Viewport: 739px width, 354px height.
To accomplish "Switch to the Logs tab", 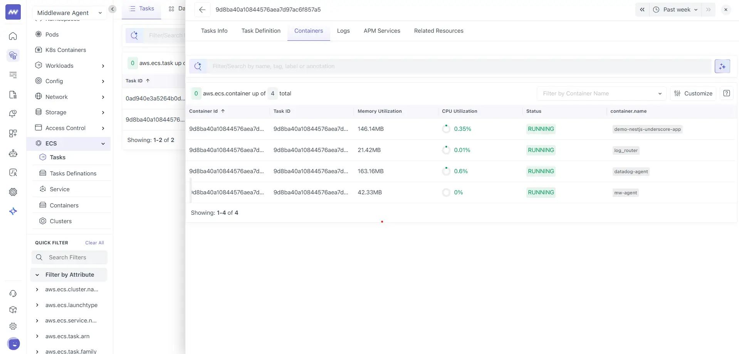I will [343, 31].
